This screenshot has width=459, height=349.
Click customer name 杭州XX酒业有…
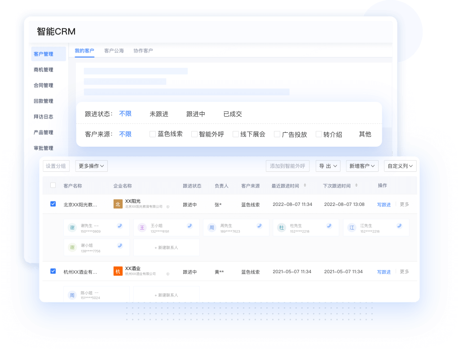pos(80,272)
